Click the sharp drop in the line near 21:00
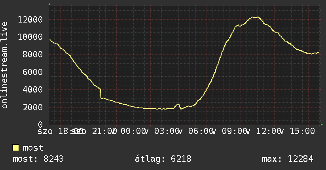This screenshot has width=326, height=170. point(100,94)
